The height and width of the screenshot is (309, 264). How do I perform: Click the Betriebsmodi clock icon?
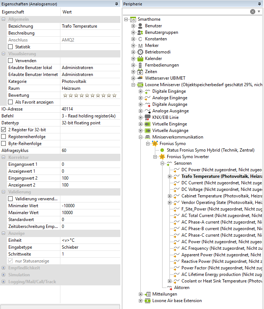click(x=140, y=52)
